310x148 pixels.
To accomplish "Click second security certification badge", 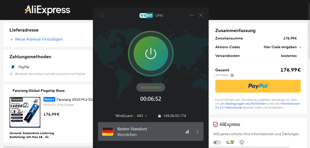I will [x=229, y=142].
